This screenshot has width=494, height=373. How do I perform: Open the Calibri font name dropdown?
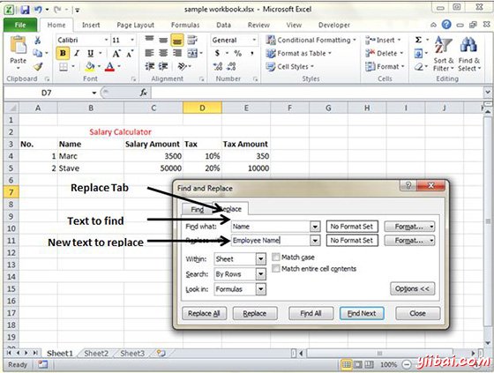coord(106,40)
